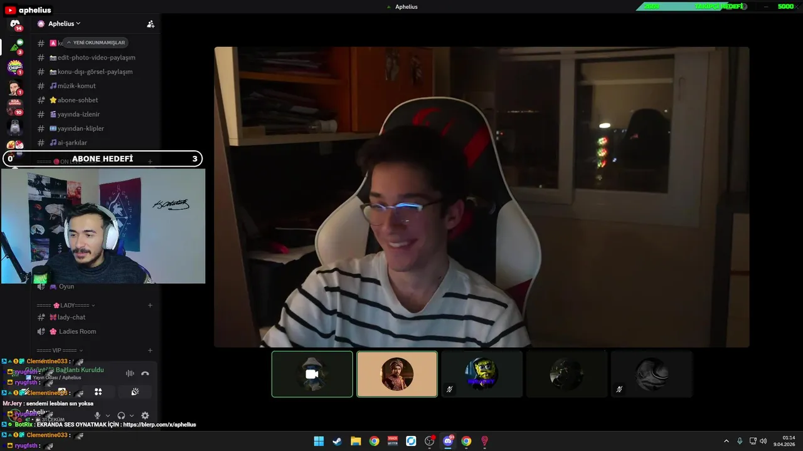The width and height of the screenshot is (803, 451).
Task: Open Steam from the taskbar
Action: [337, 441]
